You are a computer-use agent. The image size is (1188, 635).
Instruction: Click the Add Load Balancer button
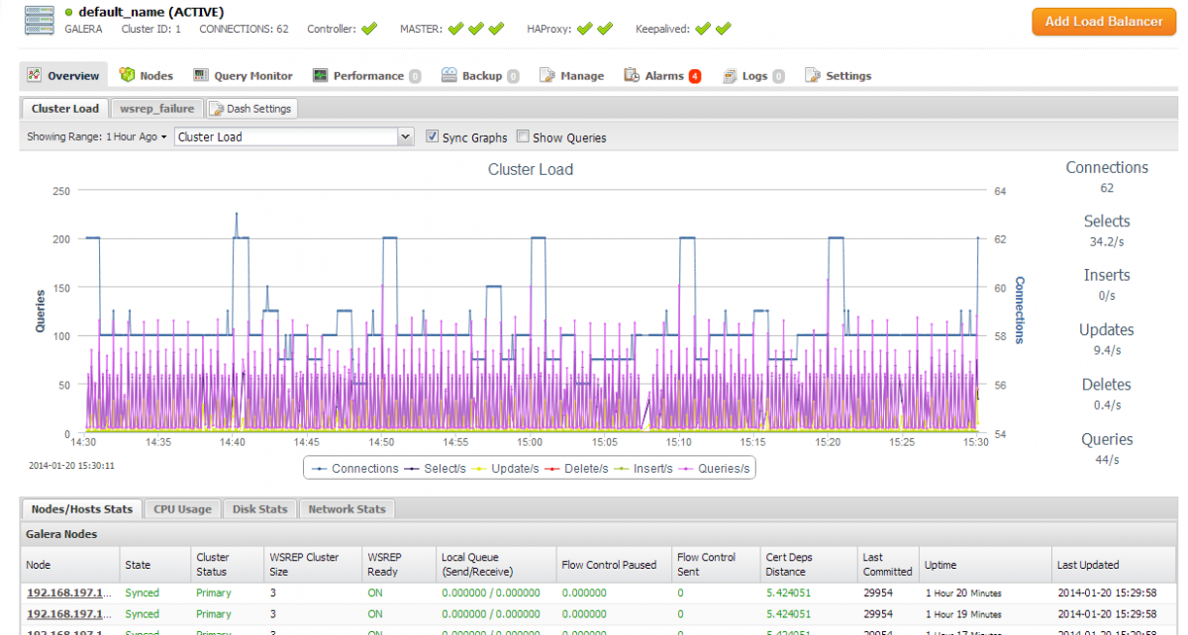coord(1103,22)
